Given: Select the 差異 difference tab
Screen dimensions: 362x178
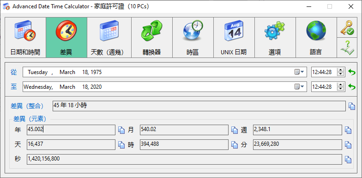Looking at the screenshot, I should [66, 38].
